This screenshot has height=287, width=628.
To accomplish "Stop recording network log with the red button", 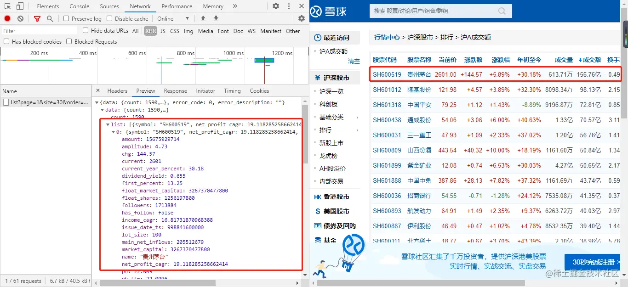I will coord(7,18).
